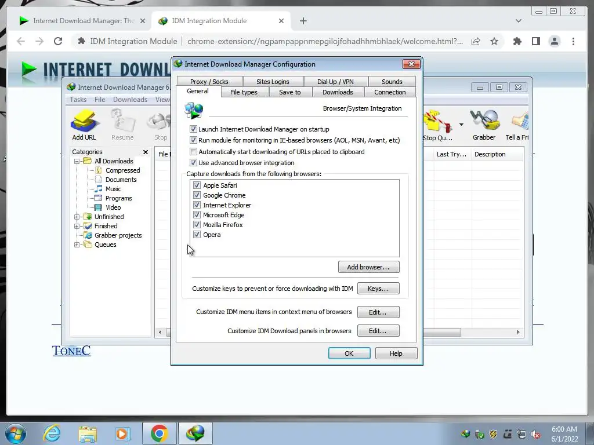Open the Windows Start button
594x445 pixels.
point(16,433)
